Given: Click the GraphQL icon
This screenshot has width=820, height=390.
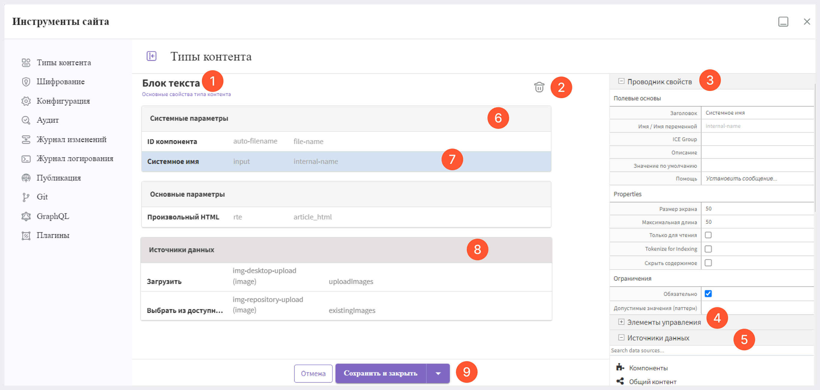Looking at the screenshot, I should tap(26, 216).
